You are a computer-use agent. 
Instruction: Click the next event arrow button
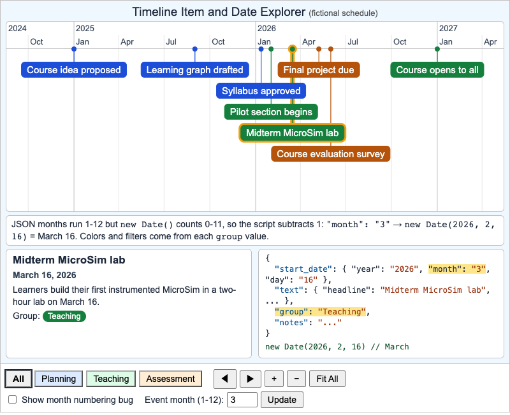(x=250, y=379)
